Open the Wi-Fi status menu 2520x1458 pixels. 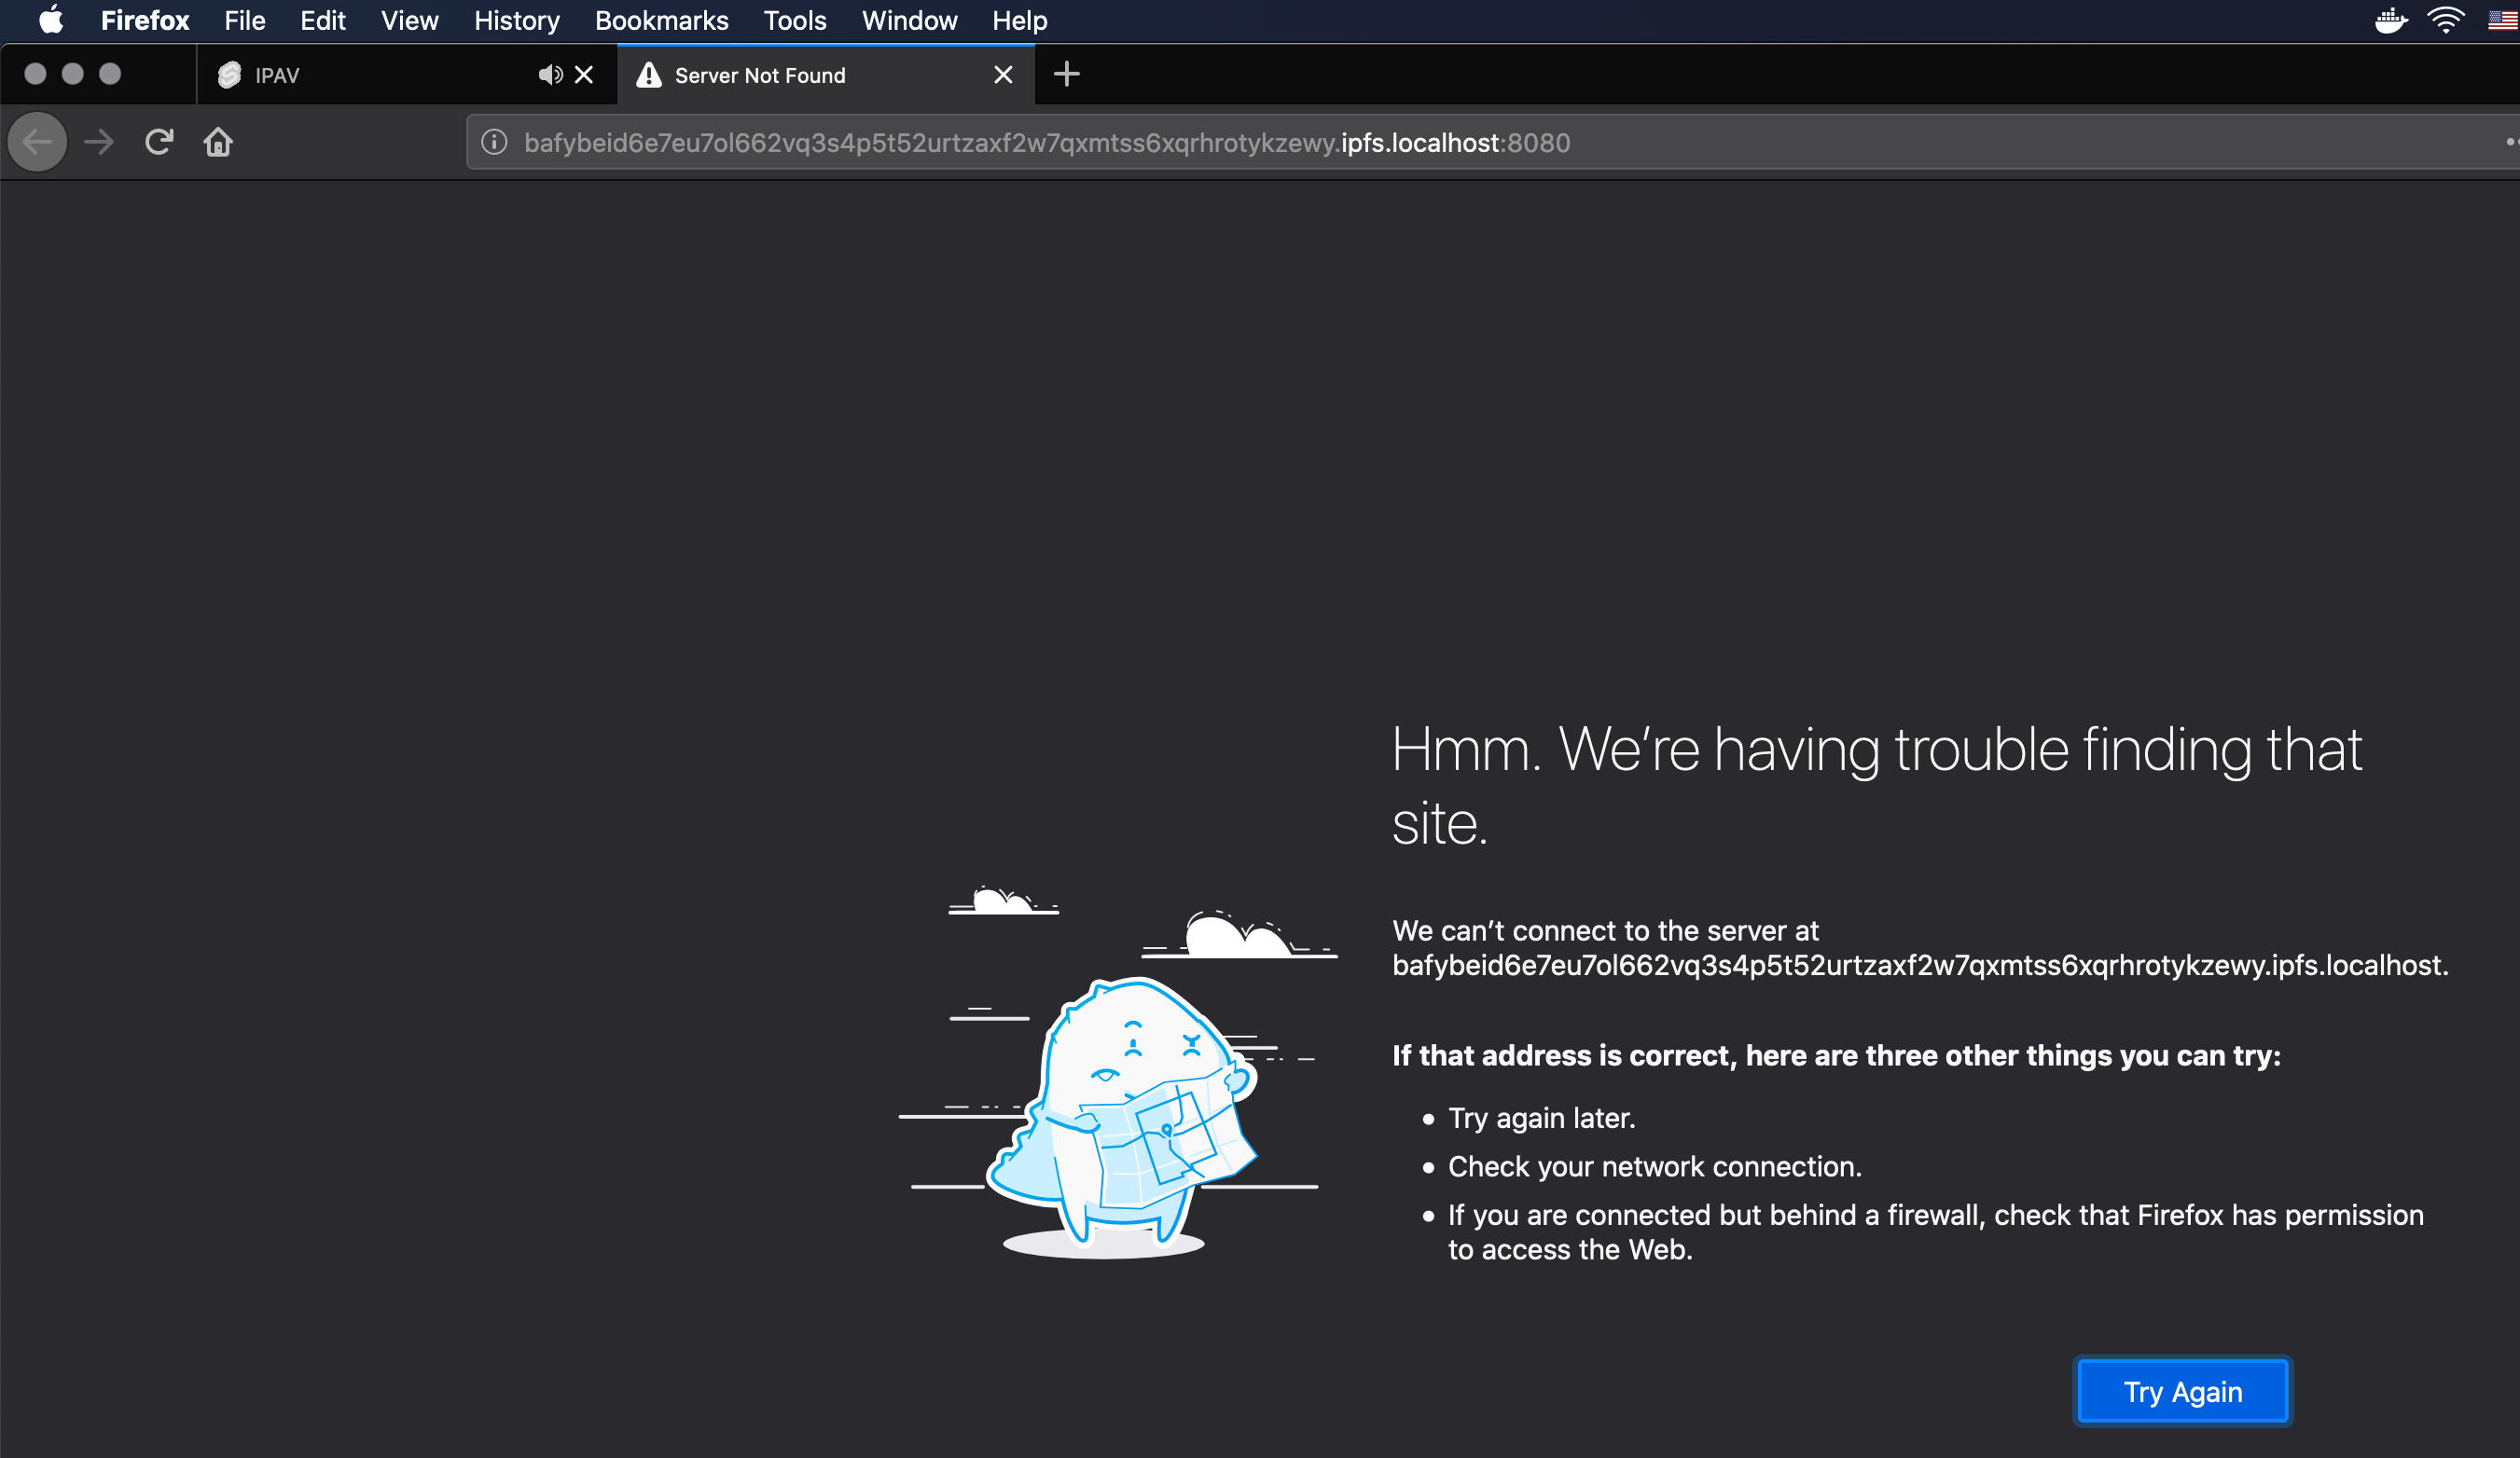tap(2446, 20)
